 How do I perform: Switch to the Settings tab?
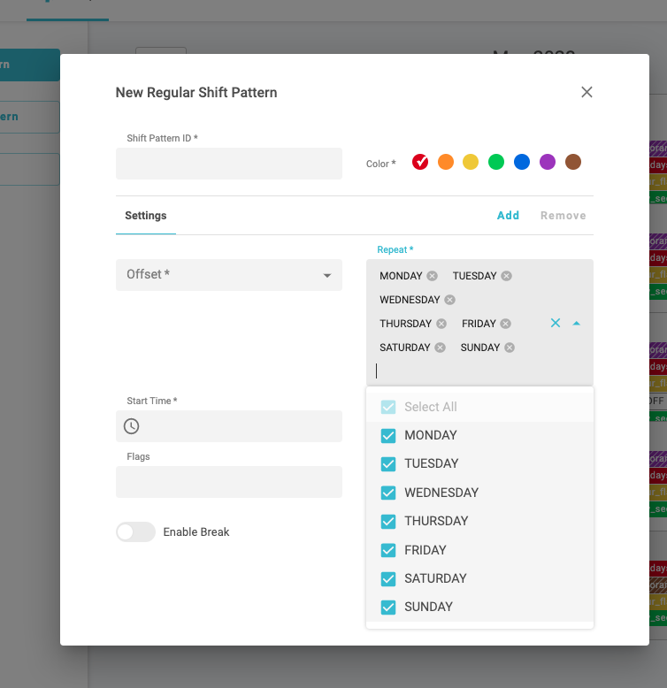(x=146, y=216)
